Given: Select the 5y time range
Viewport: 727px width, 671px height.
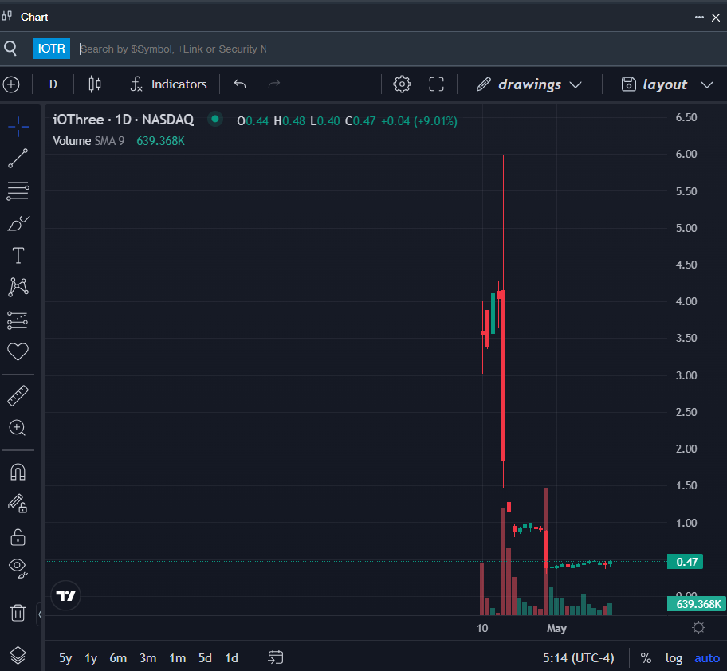Looking at the screenshot, I should (65, 658).
